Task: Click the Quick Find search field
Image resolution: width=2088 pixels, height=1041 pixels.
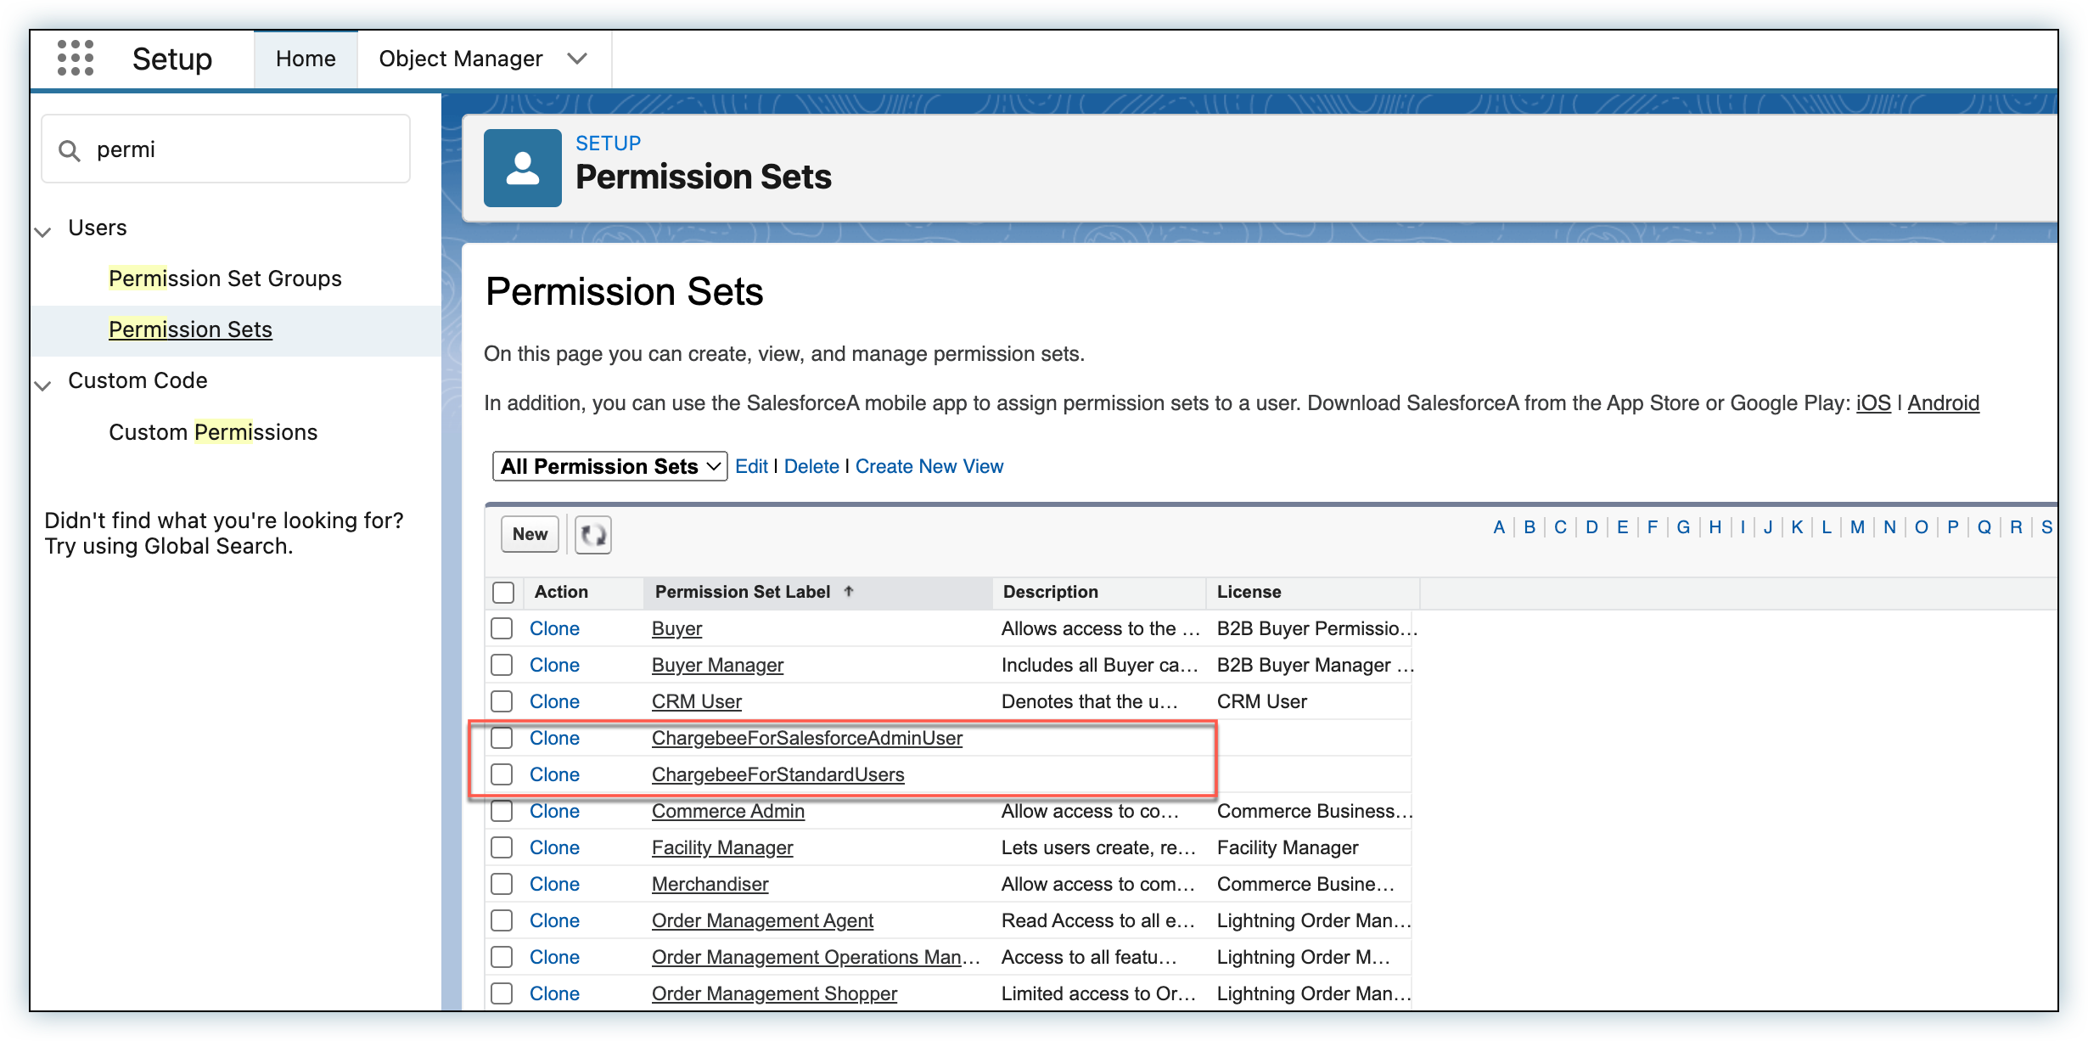Action: coord(246,149)
